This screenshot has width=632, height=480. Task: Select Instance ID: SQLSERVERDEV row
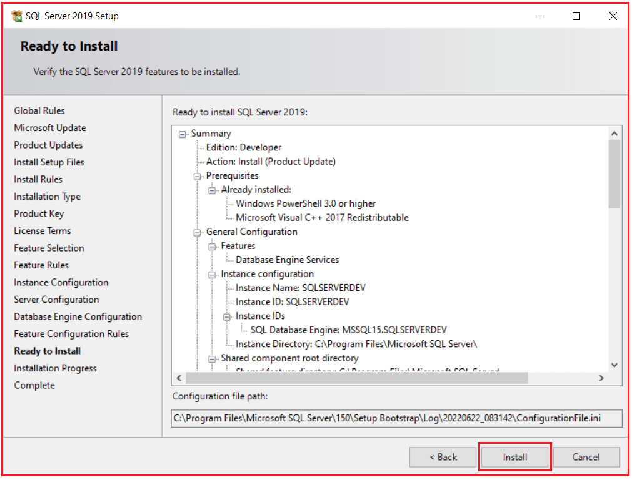tap(292, 302)
